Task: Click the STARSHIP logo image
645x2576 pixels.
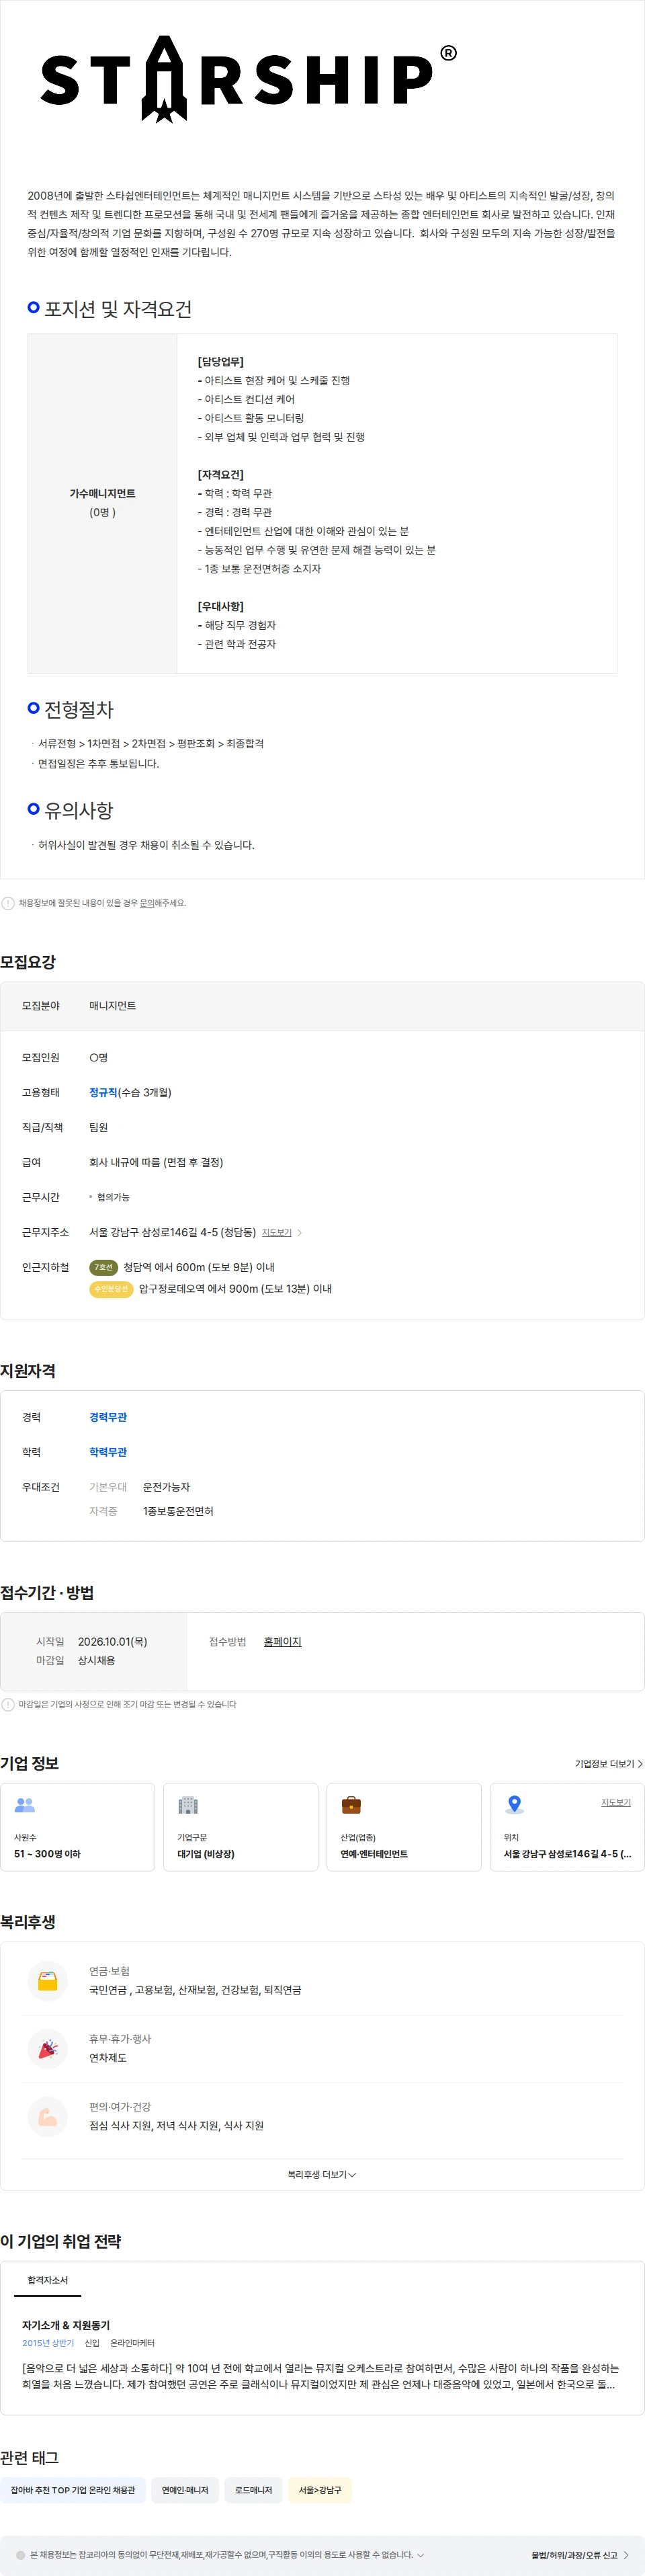Action: (248, 78)
